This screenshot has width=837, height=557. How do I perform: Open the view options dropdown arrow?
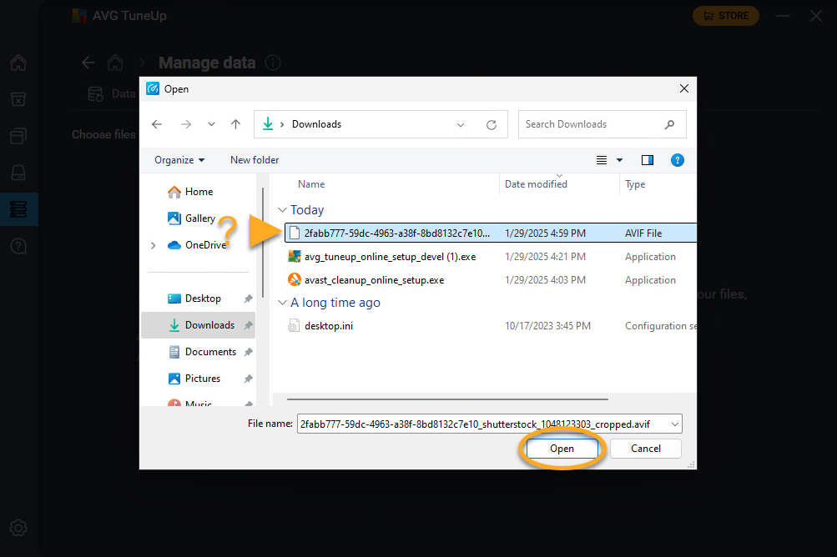[x=619, y=160]
